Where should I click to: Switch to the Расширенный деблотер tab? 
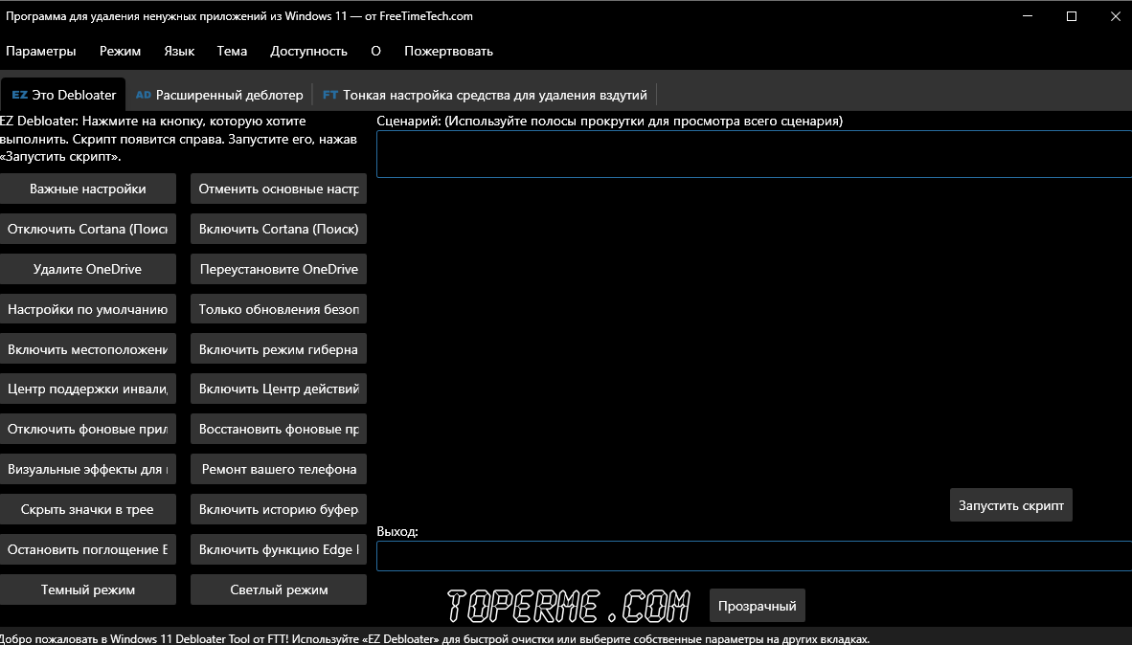coord(219,95)
